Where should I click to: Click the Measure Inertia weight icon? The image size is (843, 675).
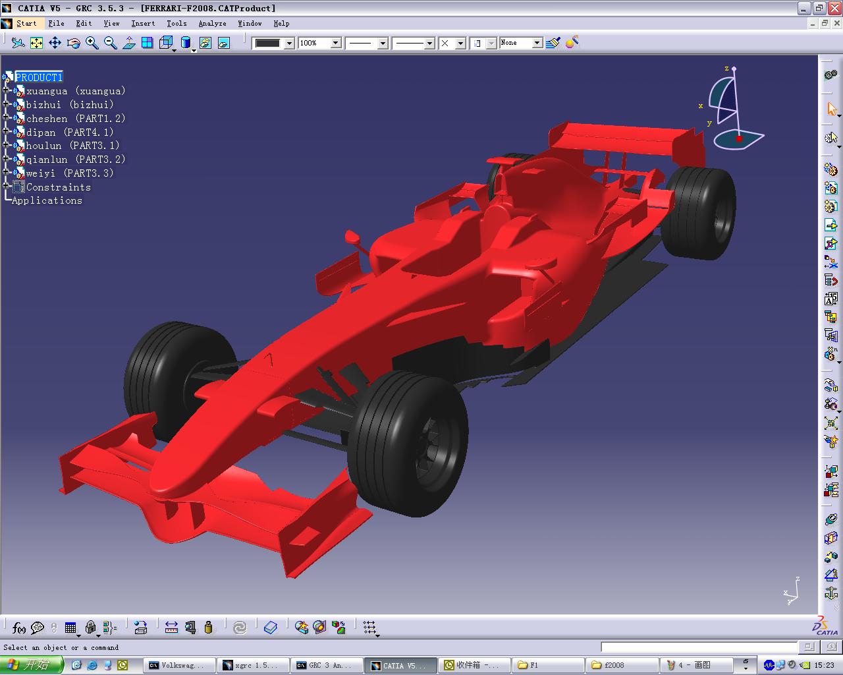[209, 628]
